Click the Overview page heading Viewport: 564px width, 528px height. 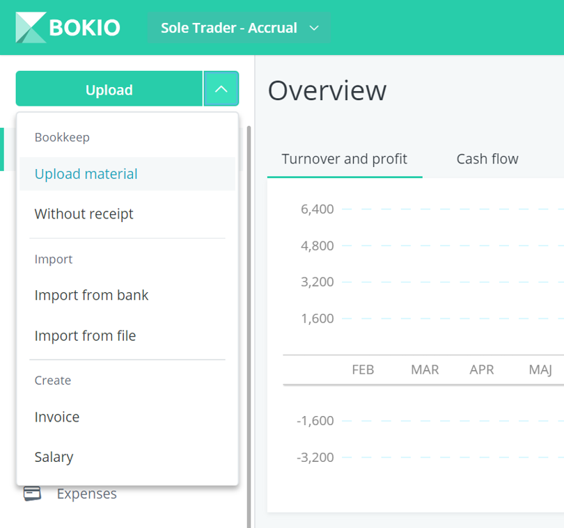coord(327,90)
